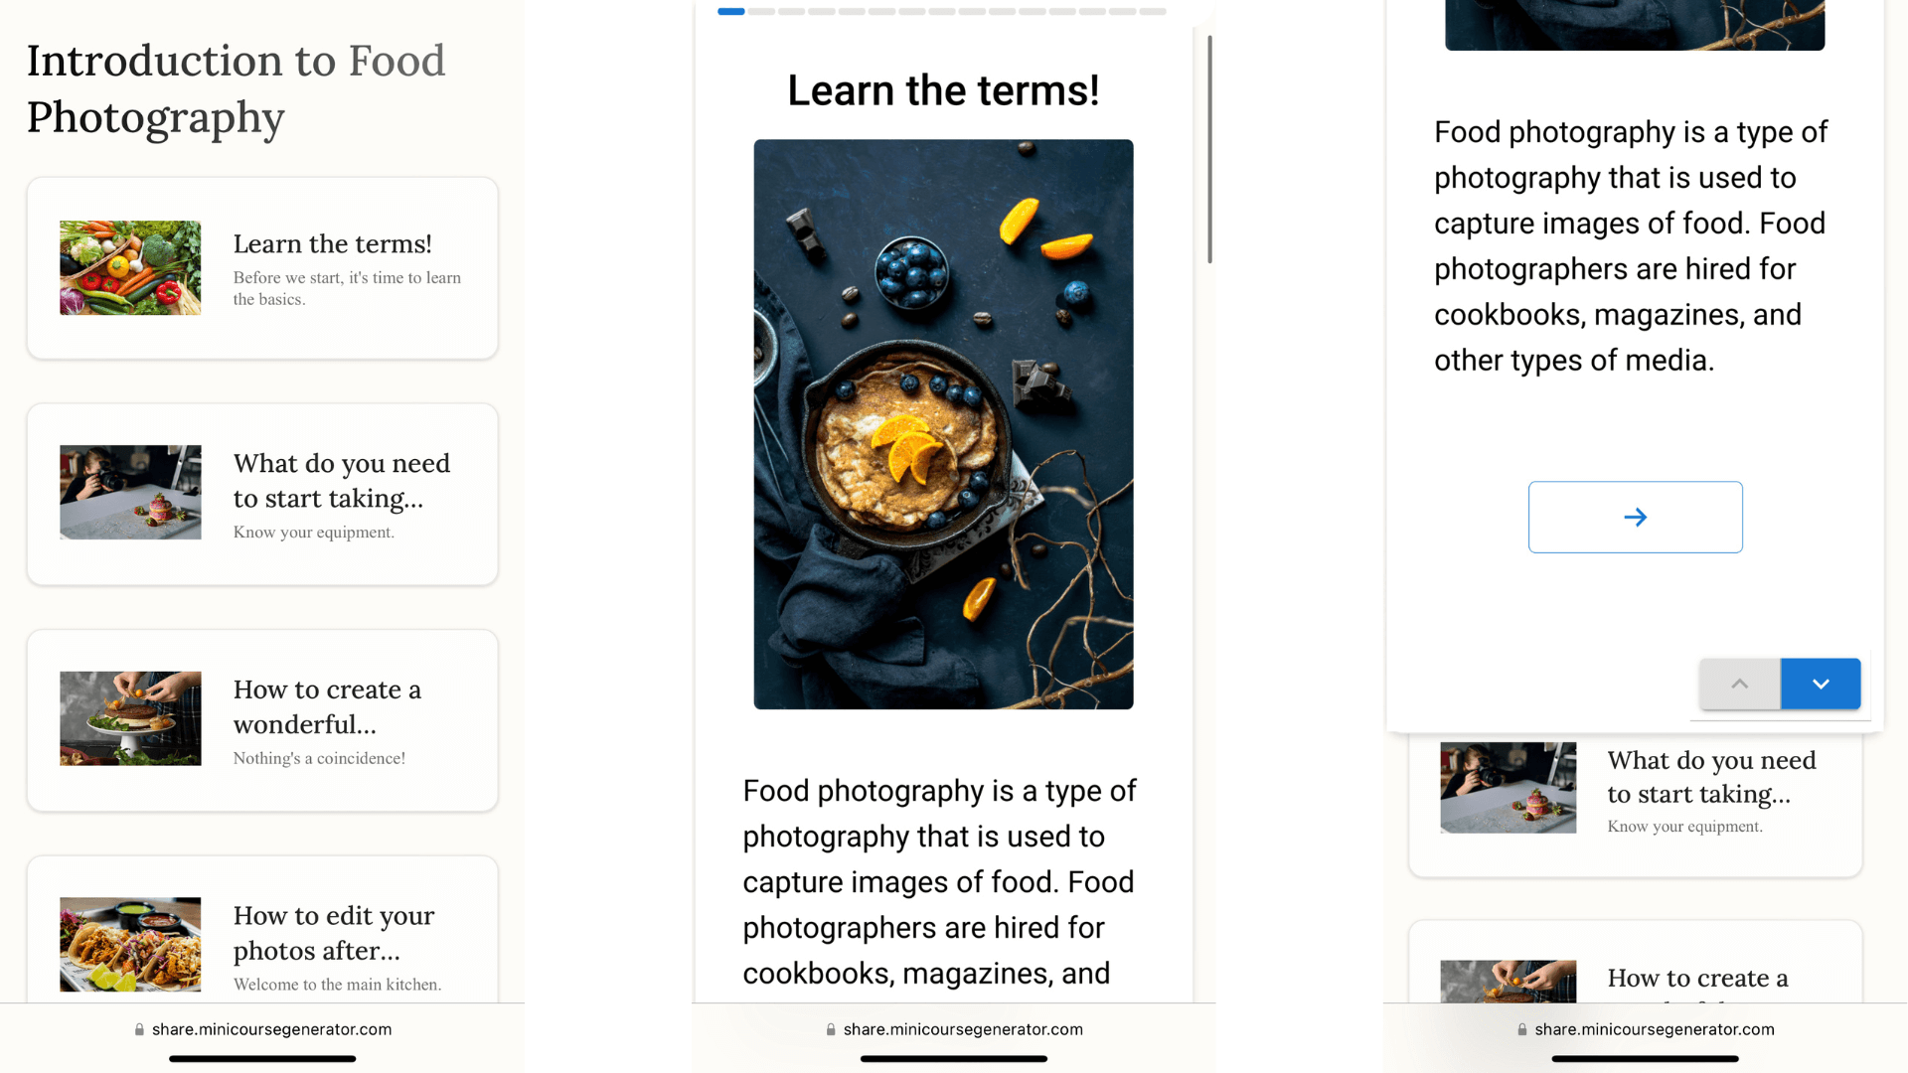Image resolution: width=1908 pixels, height=1073 pixels.
Task: Open the vegetables thumbnail for Learn the terms
Action: click(x=130, y=268)
